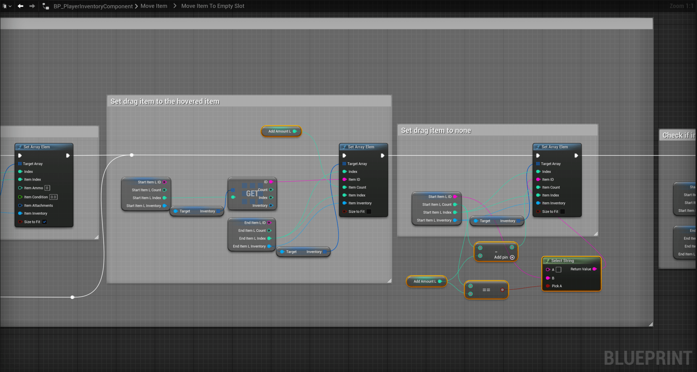Click Target Array pin of Set Array Elem in none comment

[538, 164]
